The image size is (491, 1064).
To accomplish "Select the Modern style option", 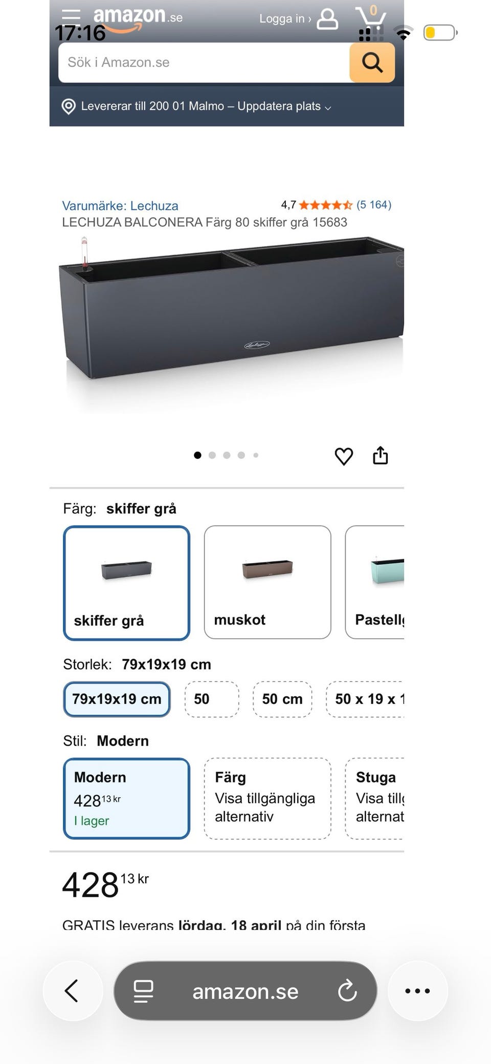I will click(x=126, y=798).
